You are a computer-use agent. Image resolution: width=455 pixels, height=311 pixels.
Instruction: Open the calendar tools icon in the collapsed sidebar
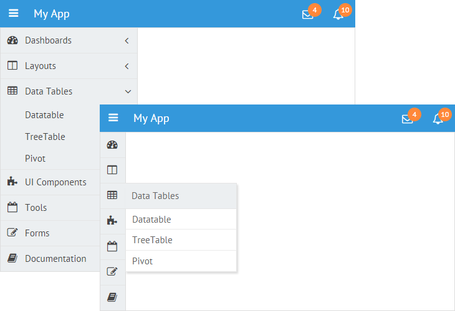tap(112, 246)
